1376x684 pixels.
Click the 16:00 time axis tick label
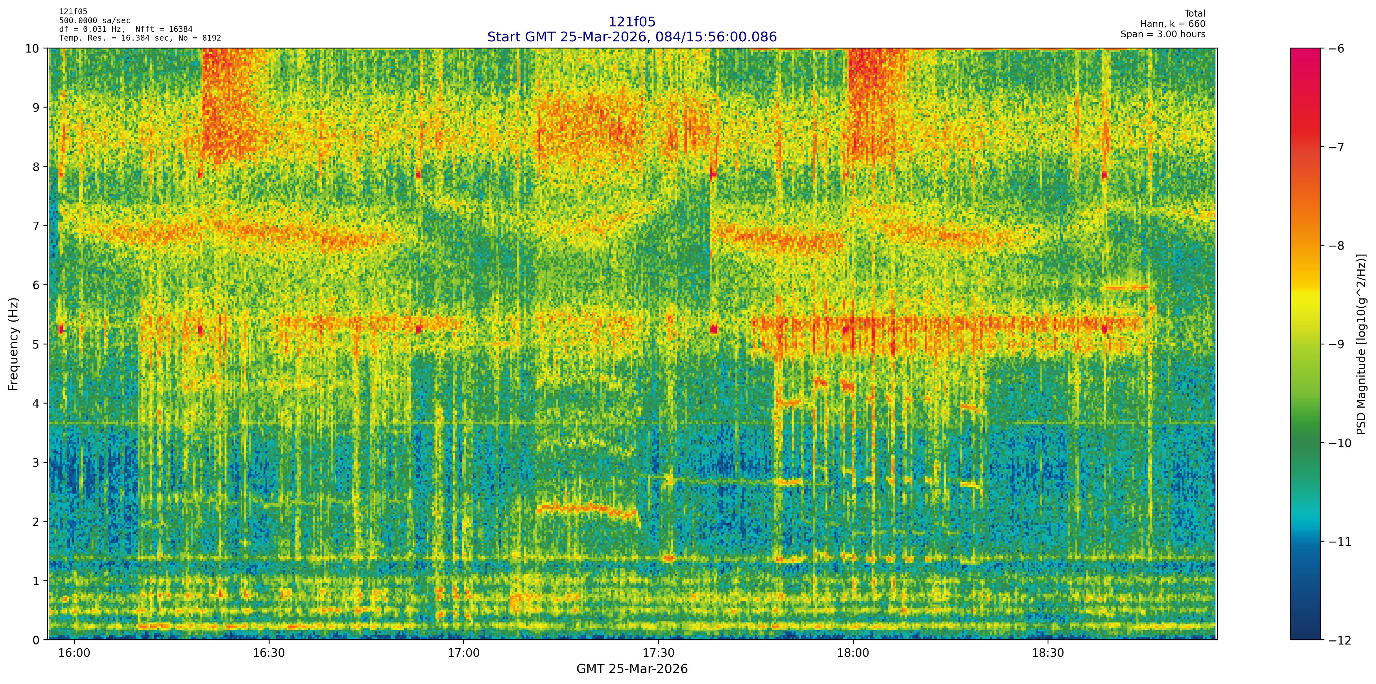pos(74,654)
